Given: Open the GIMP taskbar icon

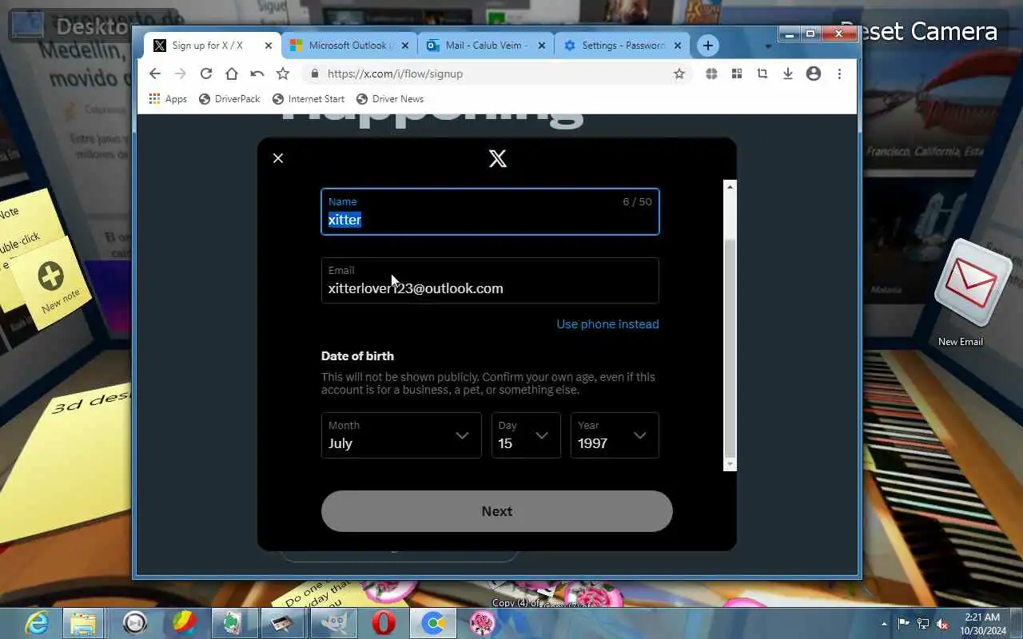Looking at the screenshot, I should [x=334, y=623].
